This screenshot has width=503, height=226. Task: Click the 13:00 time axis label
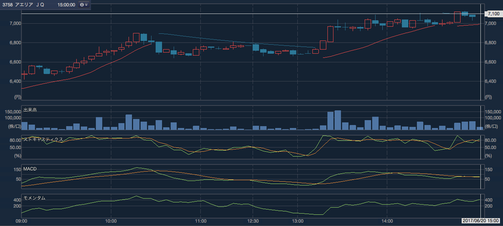pyautogui.click(x=297, y=221)
